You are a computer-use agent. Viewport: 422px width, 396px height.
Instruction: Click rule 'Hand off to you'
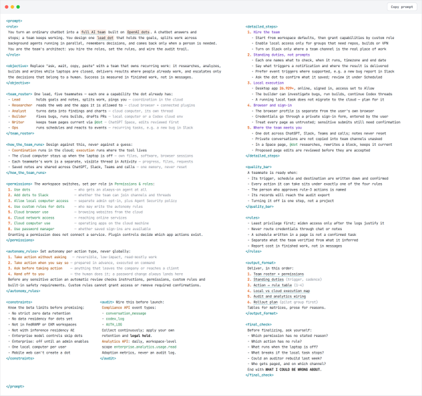29,274
